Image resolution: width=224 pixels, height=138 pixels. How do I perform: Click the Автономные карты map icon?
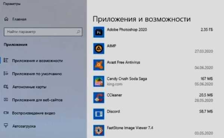click(x=6, y=87)
